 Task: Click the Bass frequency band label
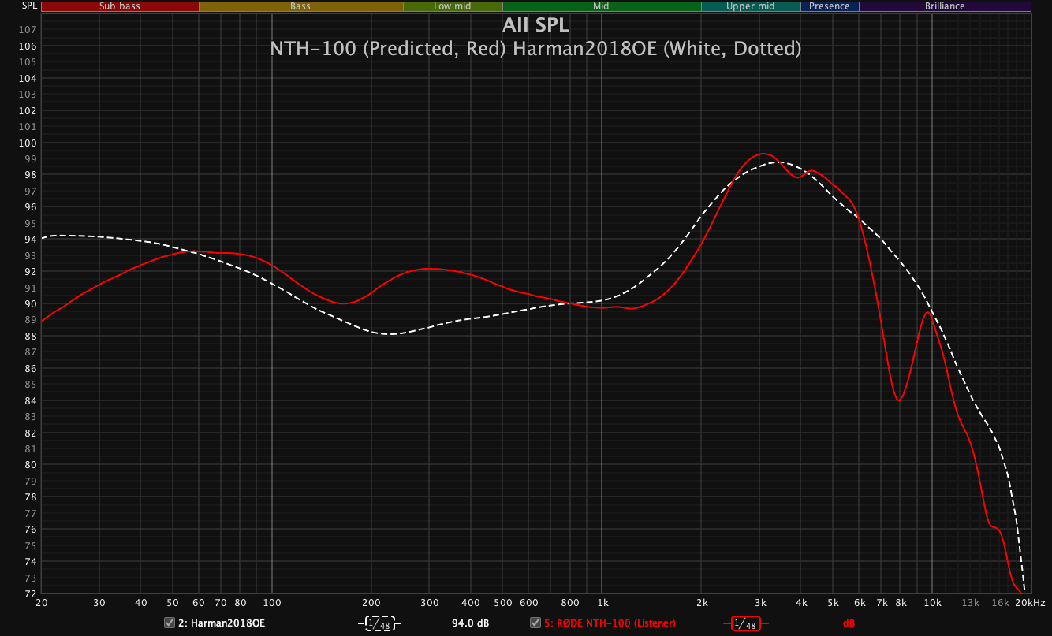[x=300, y=6]
